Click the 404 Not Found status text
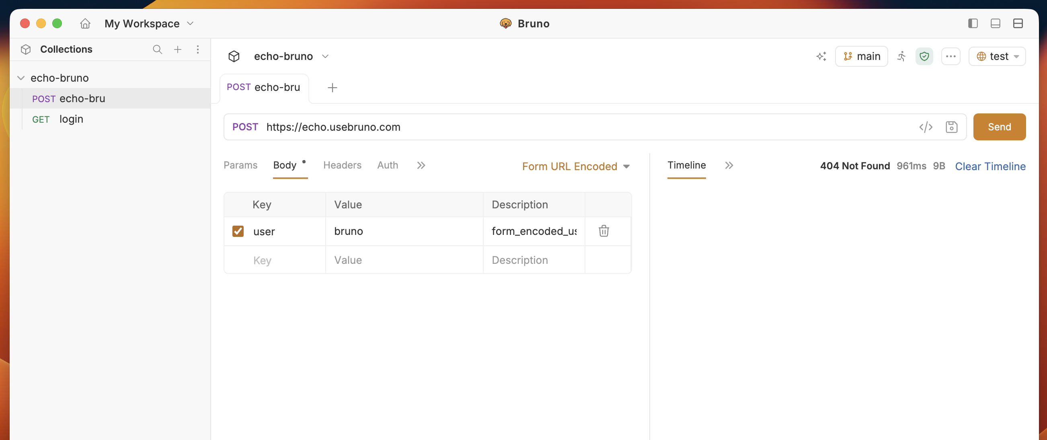Image resolution: width=1047 pixels, height=440 pixels. [x=855, y=166]
